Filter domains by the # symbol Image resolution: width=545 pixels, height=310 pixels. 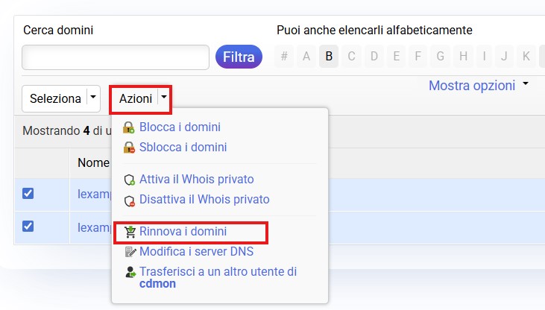click(x=283, y=56)
